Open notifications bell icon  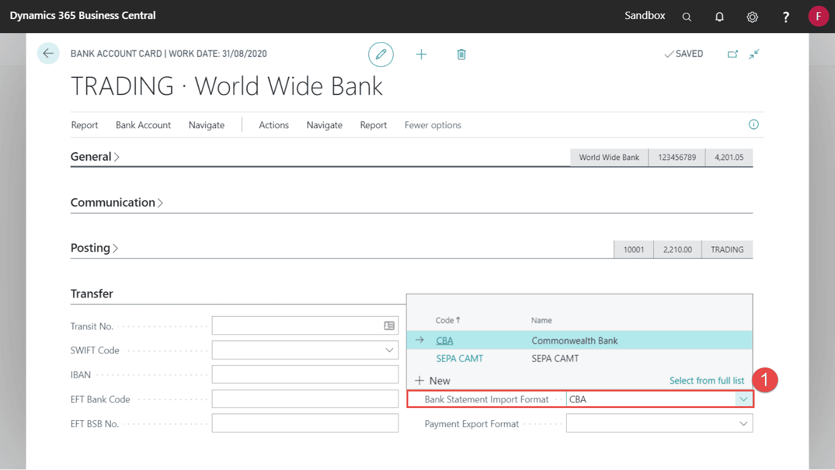[720, 17]
